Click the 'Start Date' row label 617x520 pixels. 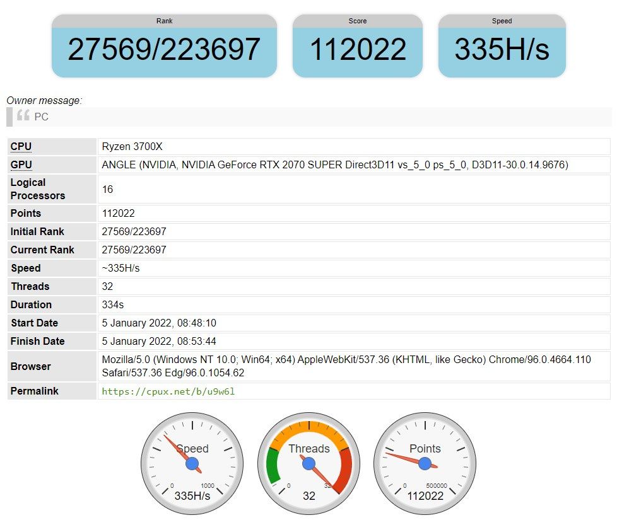pyautogui.click(x=34, y=323)
